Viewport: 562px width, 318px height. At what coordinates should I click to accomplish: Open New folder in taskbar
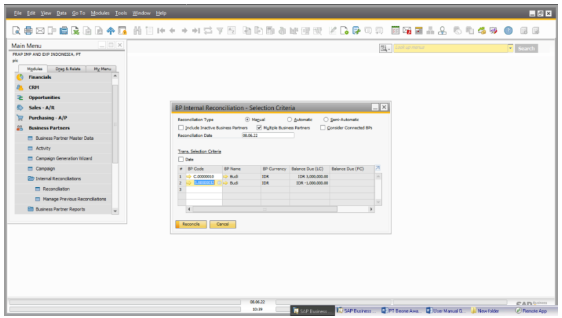point(484,311)
